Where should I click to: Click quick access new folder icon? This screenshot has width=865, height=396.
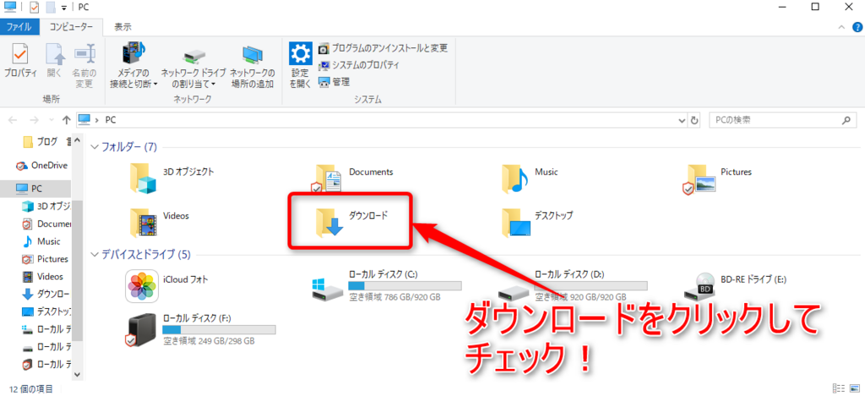pos(50,8)
